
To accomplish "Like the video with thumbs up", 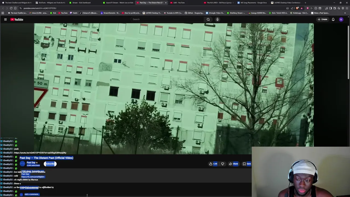I will (213, 164).
